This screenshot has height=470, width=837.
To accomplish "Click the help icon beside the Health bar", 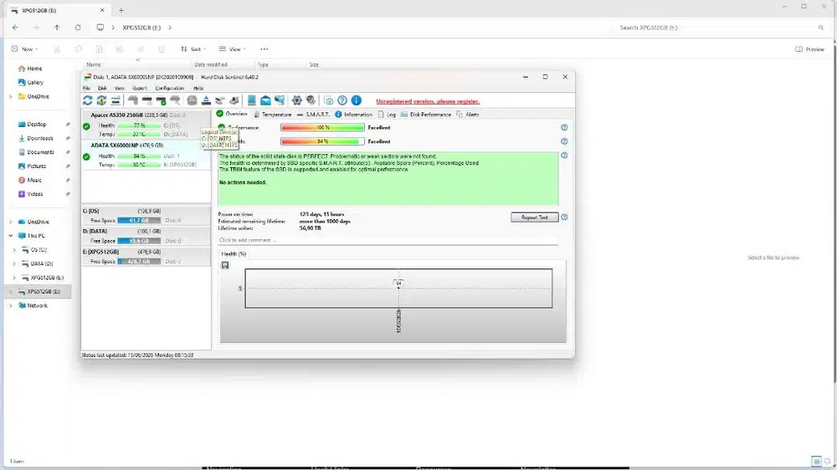I will tap(564, 141).
